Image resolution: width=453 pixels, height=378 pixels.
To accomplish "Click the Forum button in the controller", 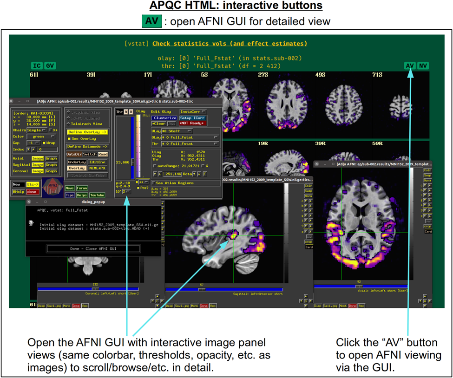I will [82, 188].
